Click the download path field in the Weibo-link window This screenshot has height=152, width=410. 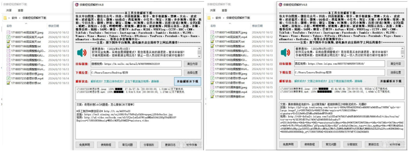pyautogui.click(x=136, y=73)
